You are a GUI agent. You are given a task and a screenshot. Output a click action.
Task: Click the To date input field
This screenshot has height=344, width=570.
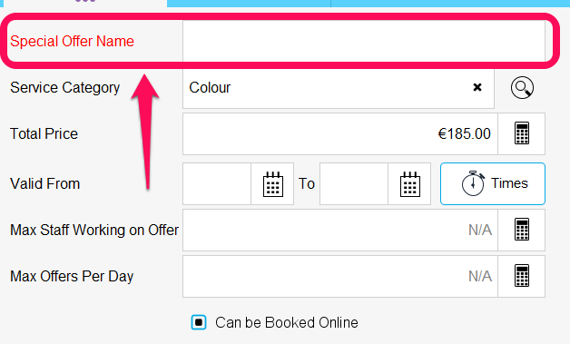(354, 184)
